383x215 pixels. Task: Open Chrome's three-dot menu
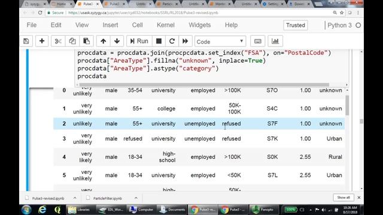[x=358, y=13]
